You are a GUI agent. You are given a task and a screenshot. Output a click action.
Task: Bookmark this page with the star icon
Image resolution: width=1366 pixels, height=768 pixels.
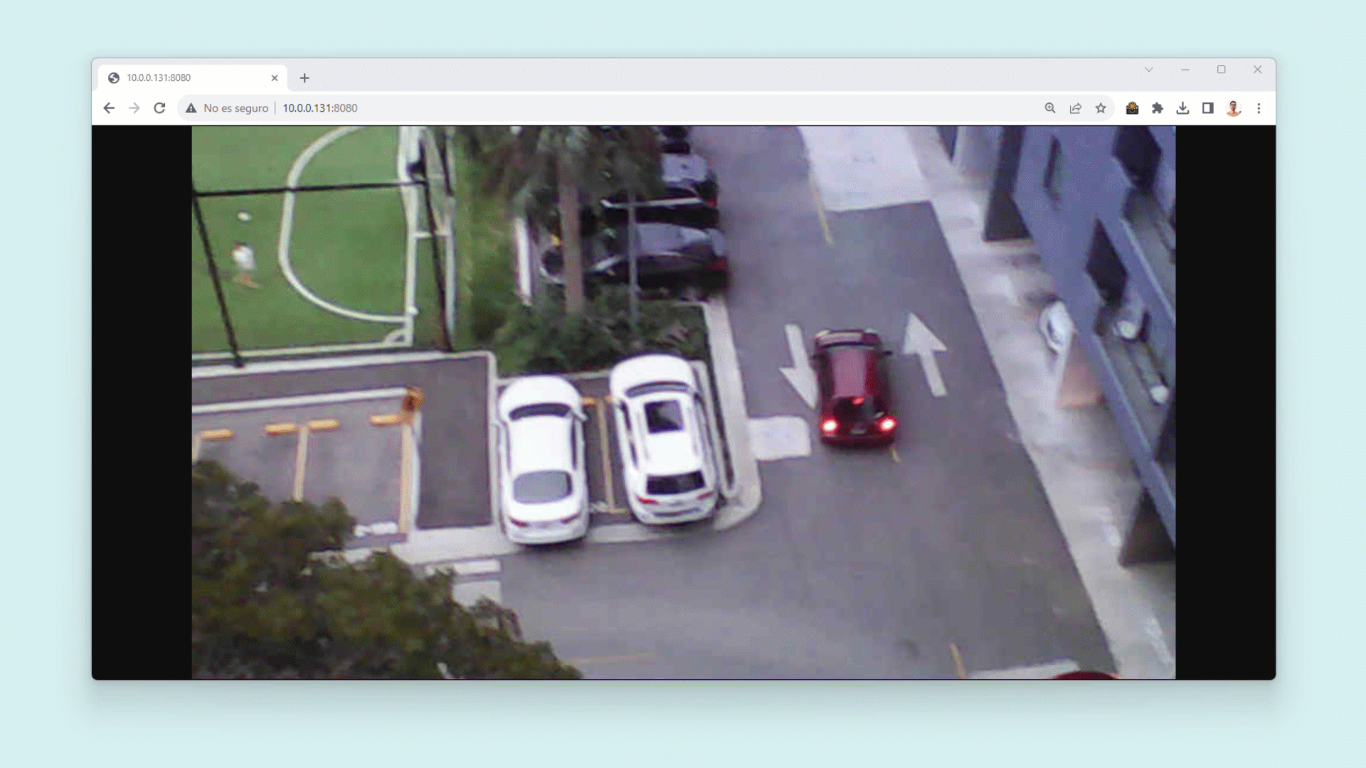1101,108
